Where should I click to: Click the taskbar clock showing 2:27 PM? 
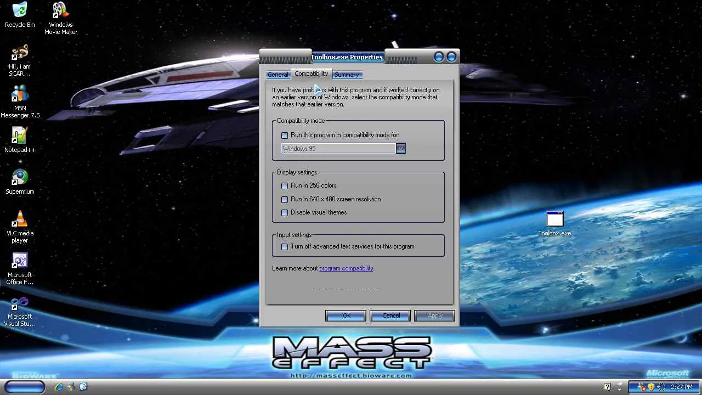[682, 387]
